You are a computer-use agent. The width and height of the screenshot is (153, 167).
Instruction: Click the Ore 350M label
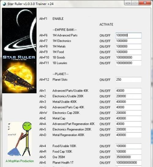tap(59, 157)
